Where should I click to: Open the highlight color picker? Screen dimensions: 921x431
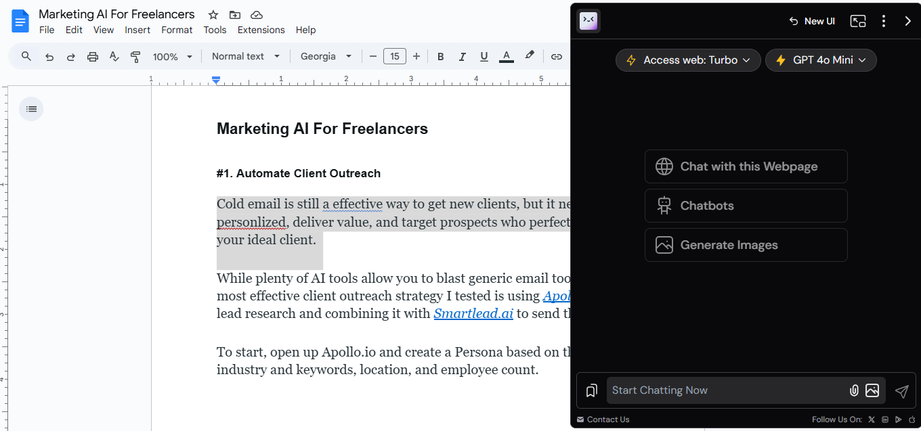pyautogui.click(x=530, y=56)
